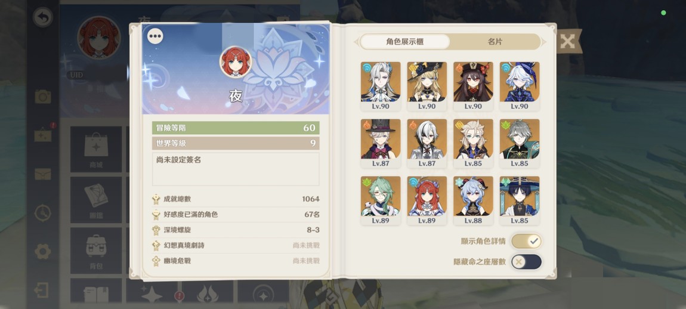Open the 背包 backpack icon
This screenshot has height=309, width=686.
coord(96,251)
